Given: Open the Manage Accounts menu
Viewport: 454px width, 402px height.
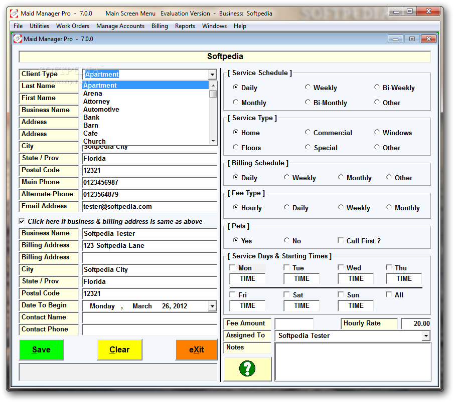Looking at the screenshot, I should click(120, 26).
